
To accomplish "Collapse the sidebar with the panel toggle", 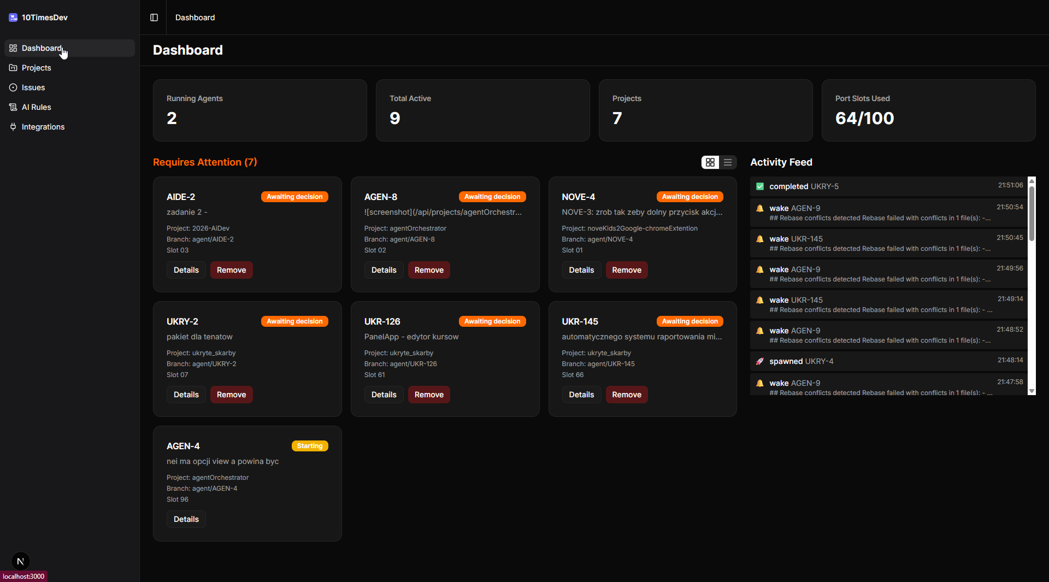I will point(154,17).
